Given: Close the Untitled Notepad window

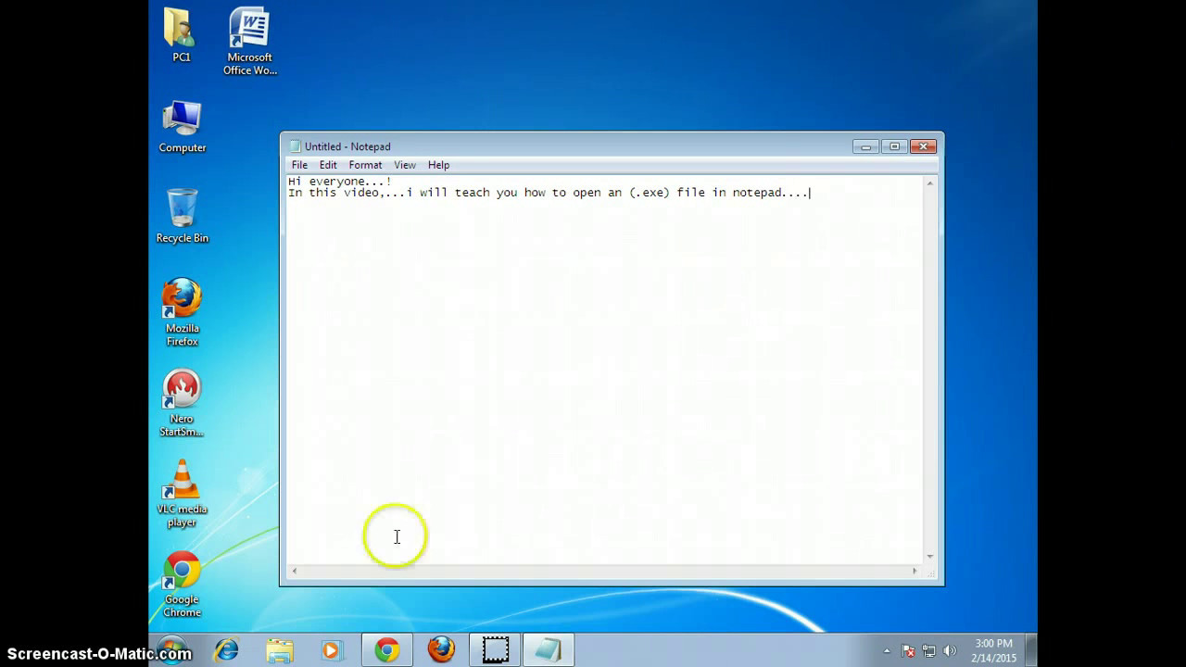Looking at the screenshot, I should [x=924, y=146].
